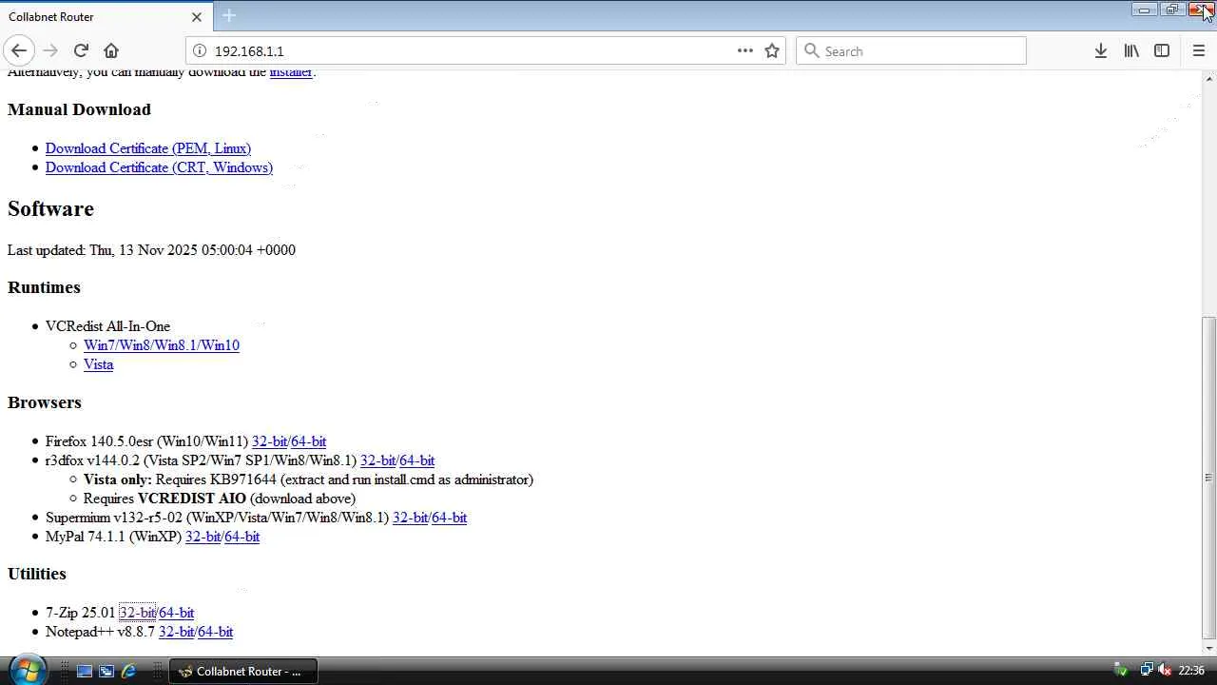Go back with the browser back arrow
Screen dimensions: 1217x685
19,50
